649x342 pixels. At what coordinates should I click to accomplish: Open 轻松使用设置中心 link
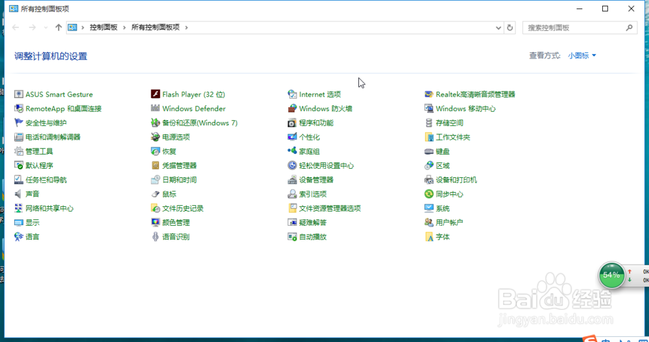(x=326, y=165)
